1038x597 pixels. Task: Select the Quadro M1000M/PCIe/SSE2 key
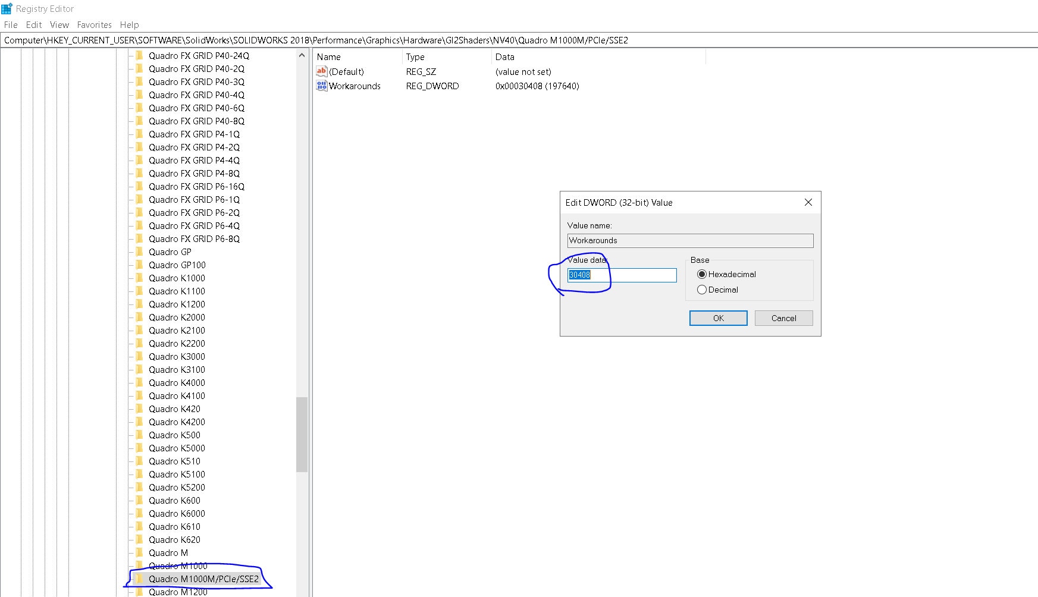click(x=203, y=579)
